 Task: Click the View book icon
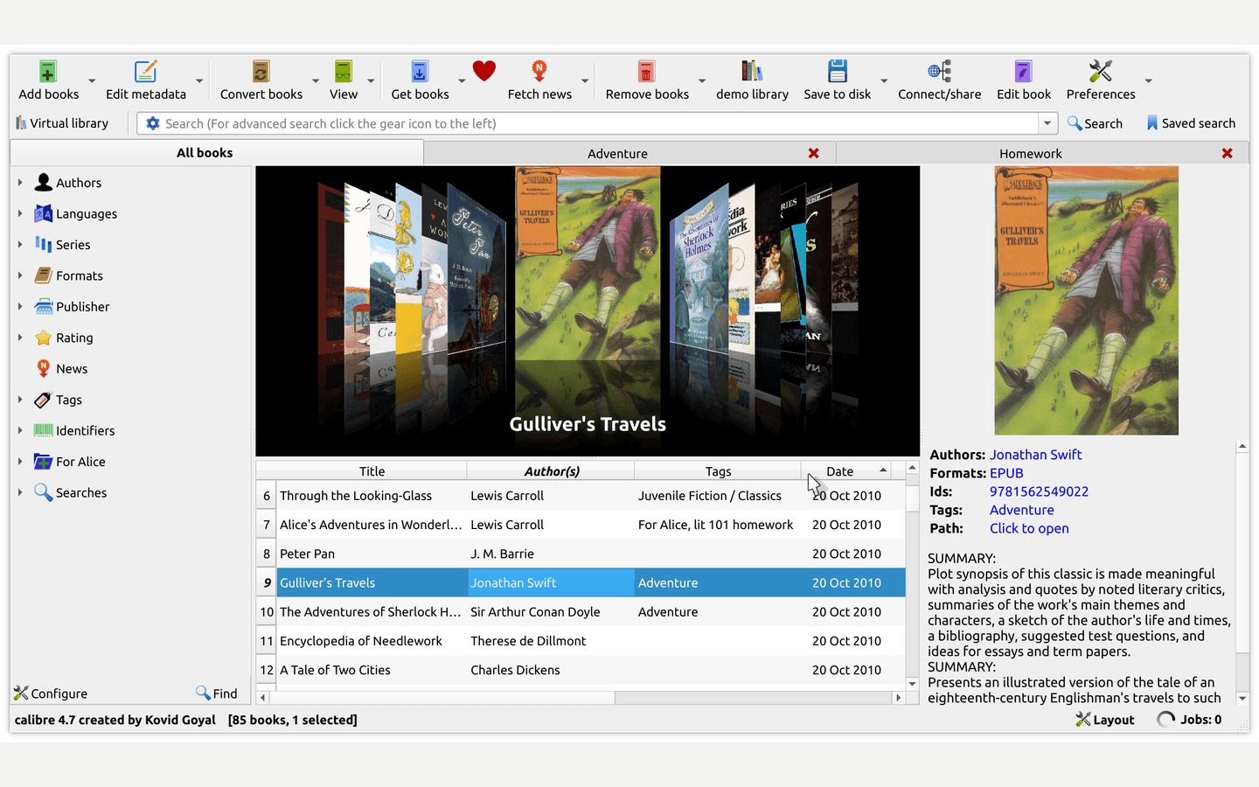[343, 72]
